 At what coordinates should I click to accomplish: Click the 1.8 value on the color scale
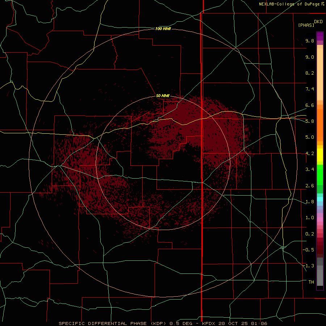310,202
